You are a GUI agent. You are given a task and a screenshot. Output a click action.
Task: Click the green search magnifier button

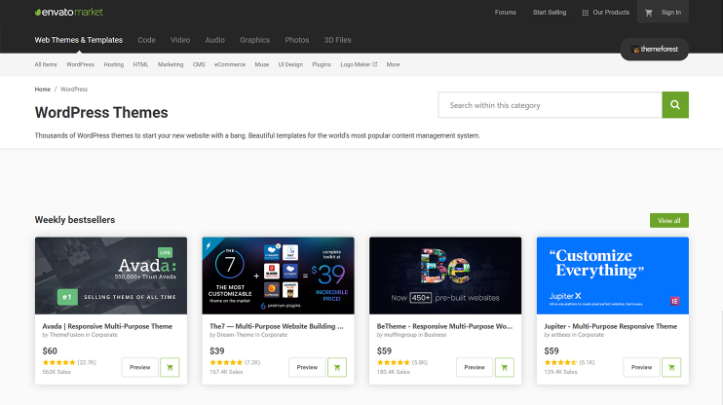[x=675, y=104]
